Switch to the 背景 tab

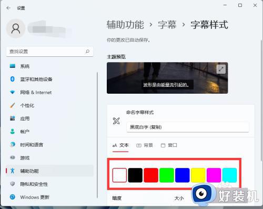coord(145,145)
